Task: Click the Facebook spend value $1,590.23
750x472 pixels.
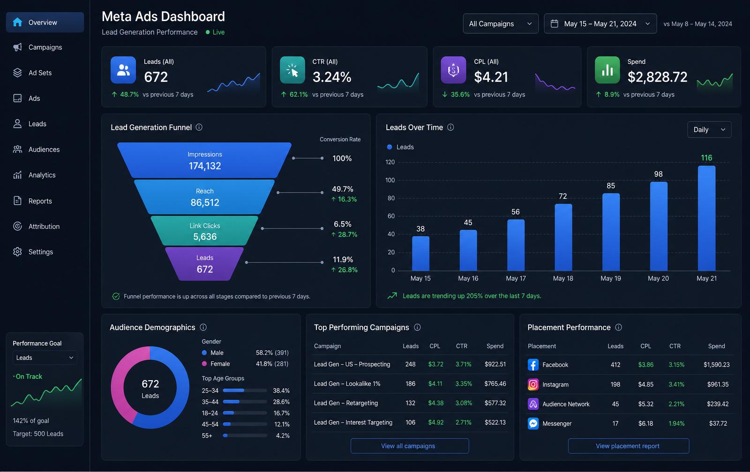Action: tap(716, 365)
